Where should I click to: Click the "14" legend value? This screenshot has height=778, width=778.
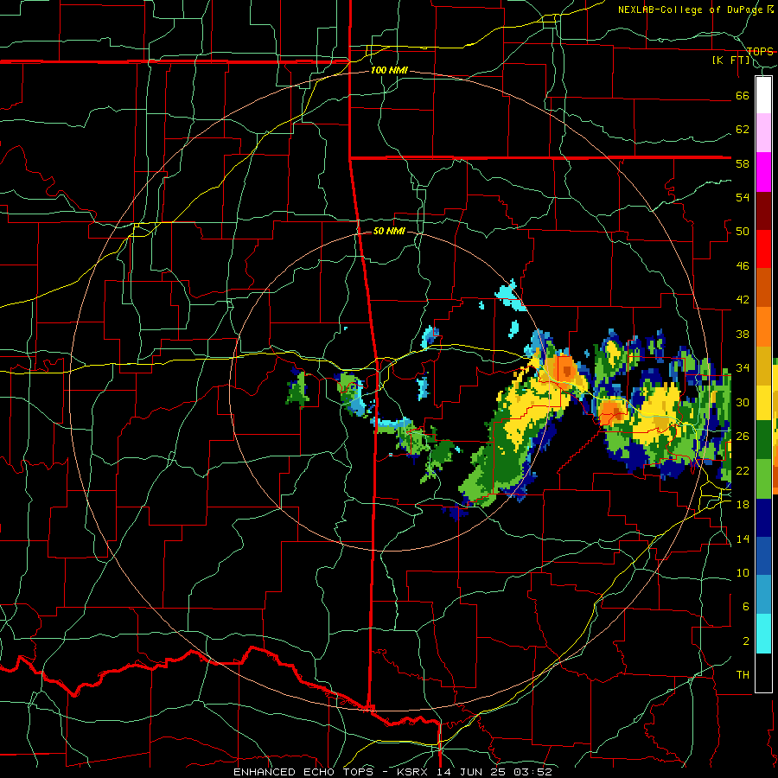[x=743, y=539]
